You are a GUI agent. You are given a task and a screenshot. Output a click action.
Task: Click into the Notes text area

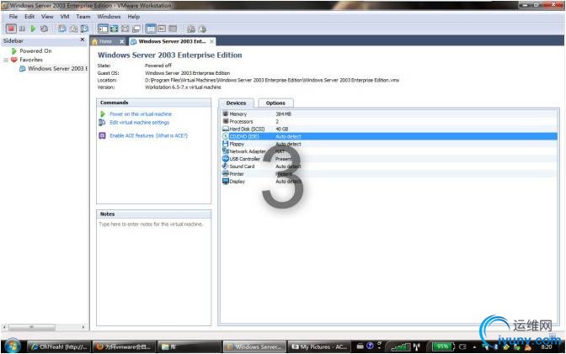154,272
